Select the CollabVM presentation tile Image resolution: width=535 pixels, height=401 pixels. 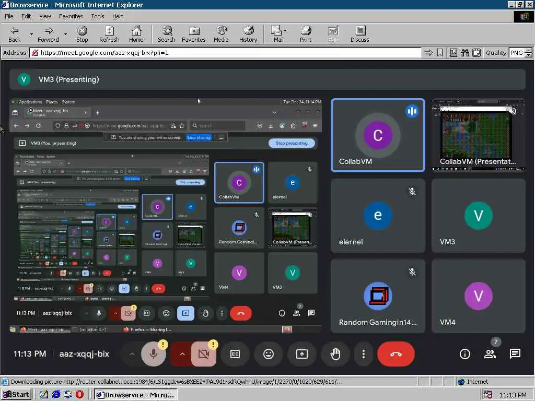tap(479, 135)
